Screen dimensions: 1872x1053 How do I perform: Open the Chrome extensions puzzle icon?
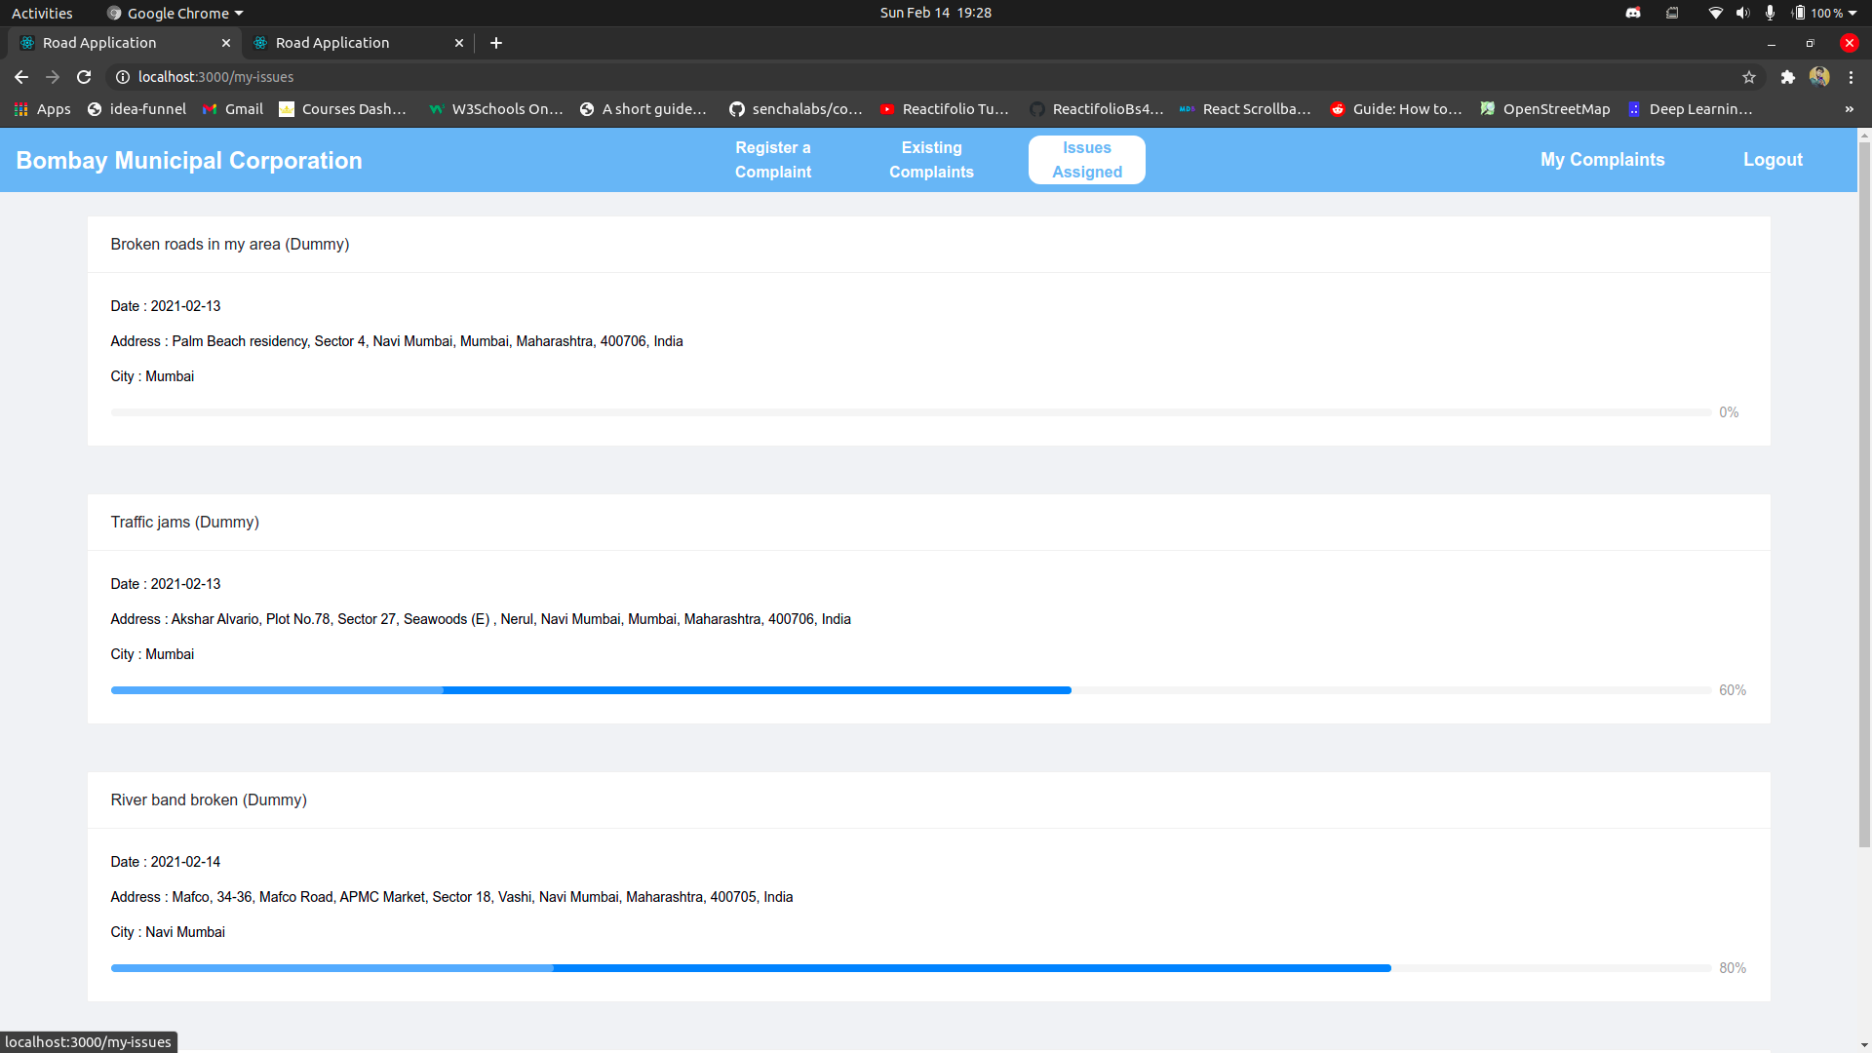(1787, 77)
